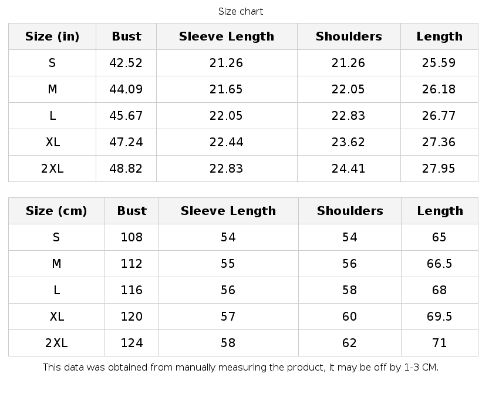The image size is (499, 397).
Task: Click Shoulders header in the inches table
Action: pyautogui.click(x=349, y=36)
